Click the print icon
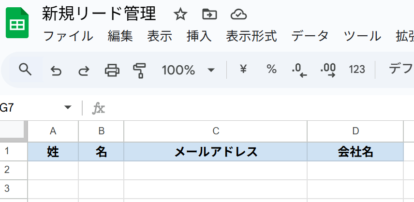This screenshot has width=414, height=202. tap(112, 70)
